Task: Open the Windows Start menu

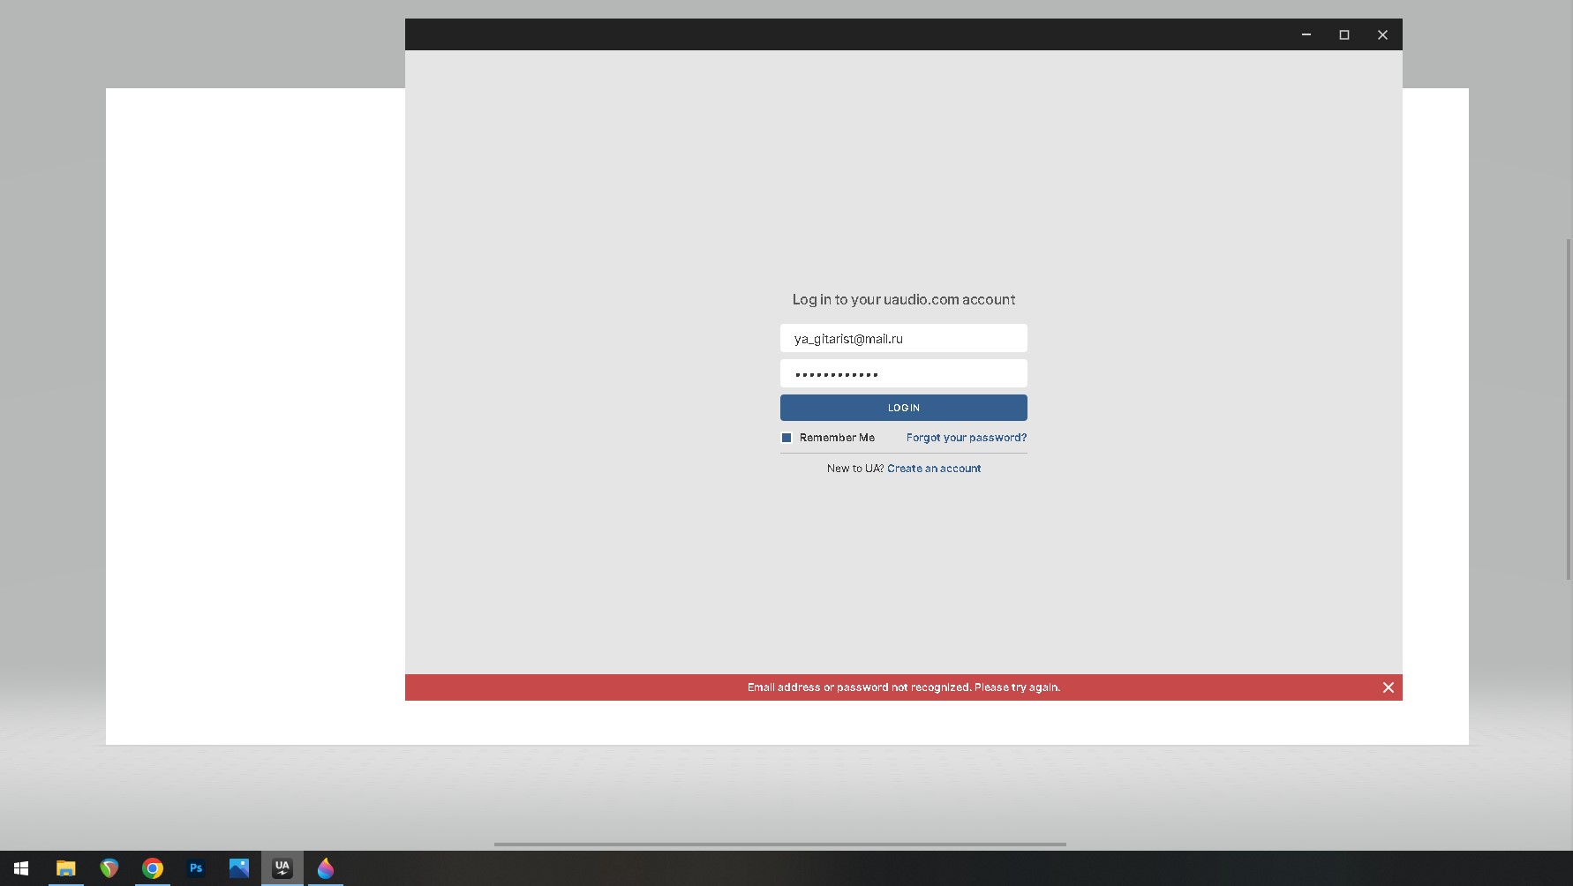Action: coord(21,868)
